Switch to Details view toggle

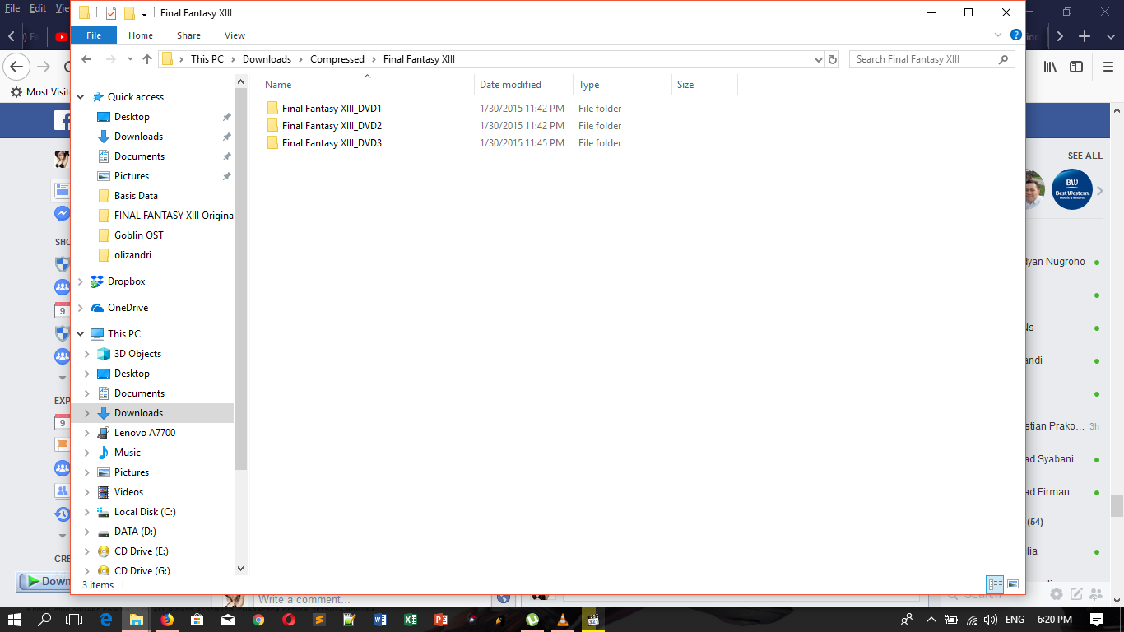click(995, 584)
